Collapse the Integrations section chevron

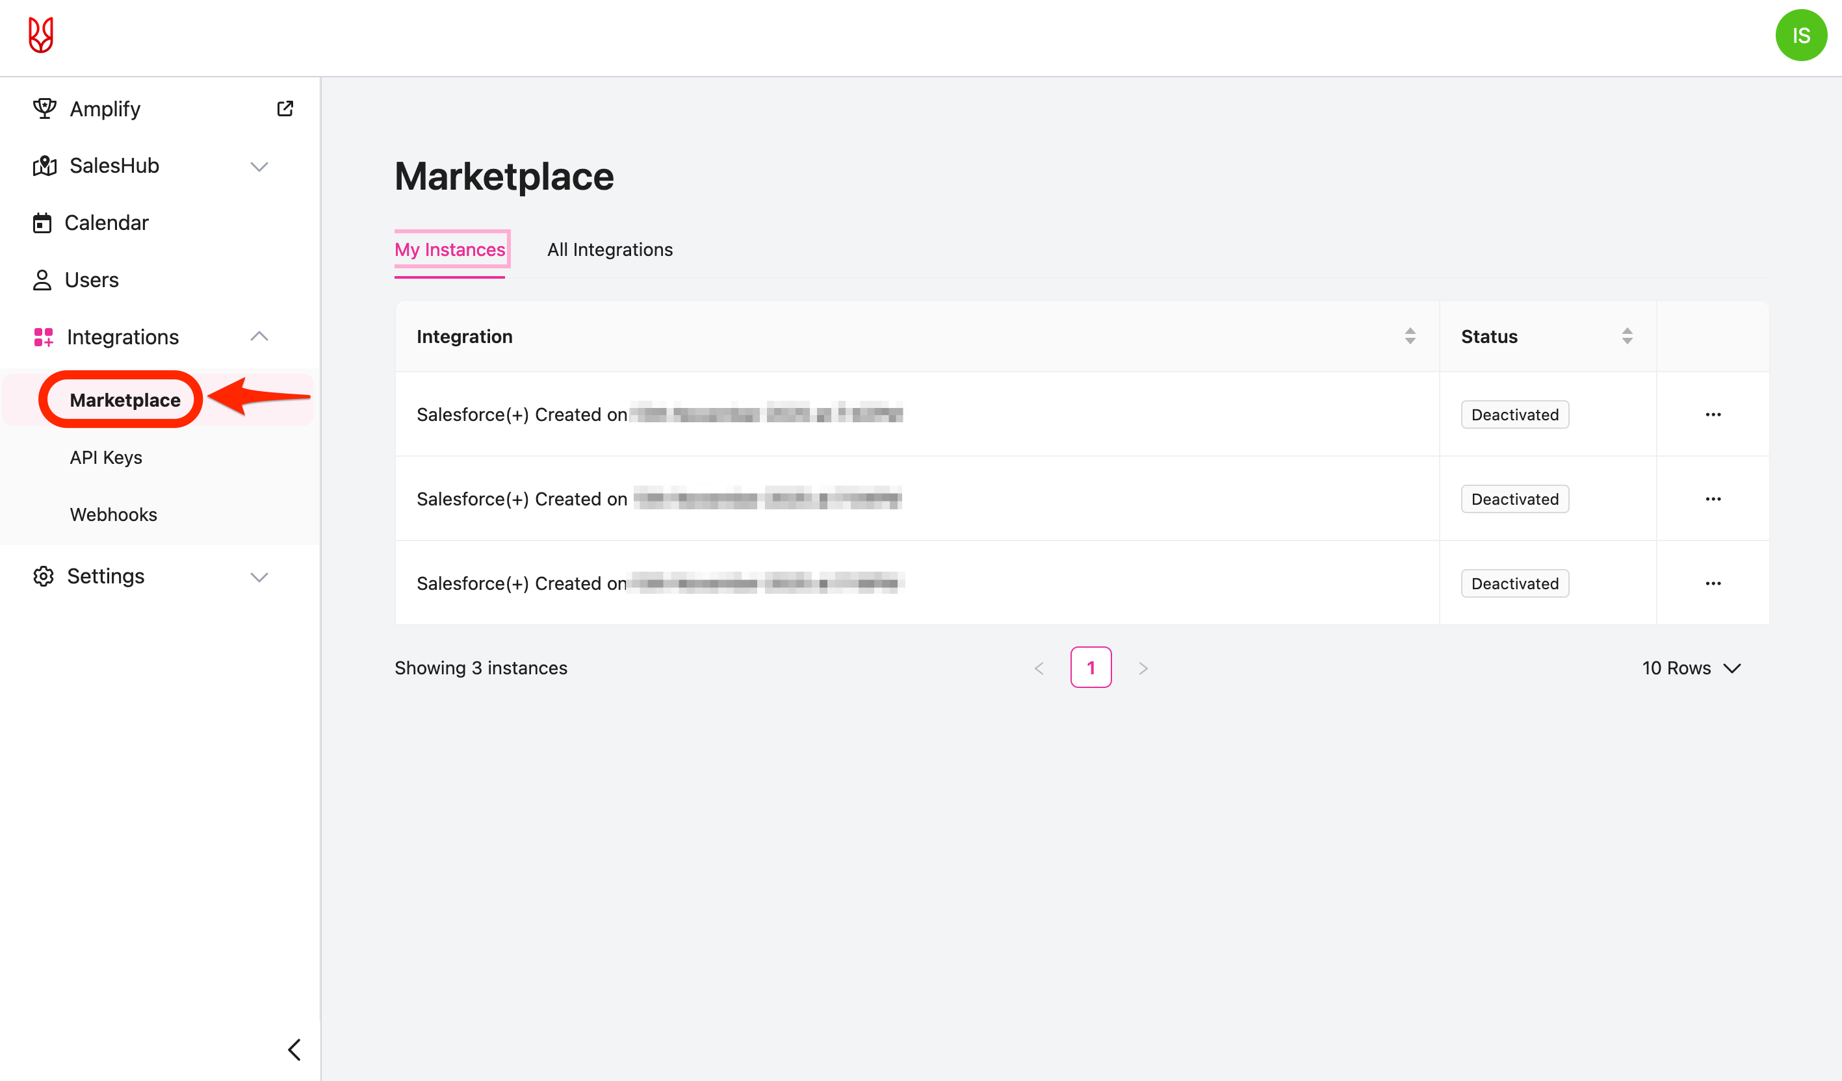259,337
